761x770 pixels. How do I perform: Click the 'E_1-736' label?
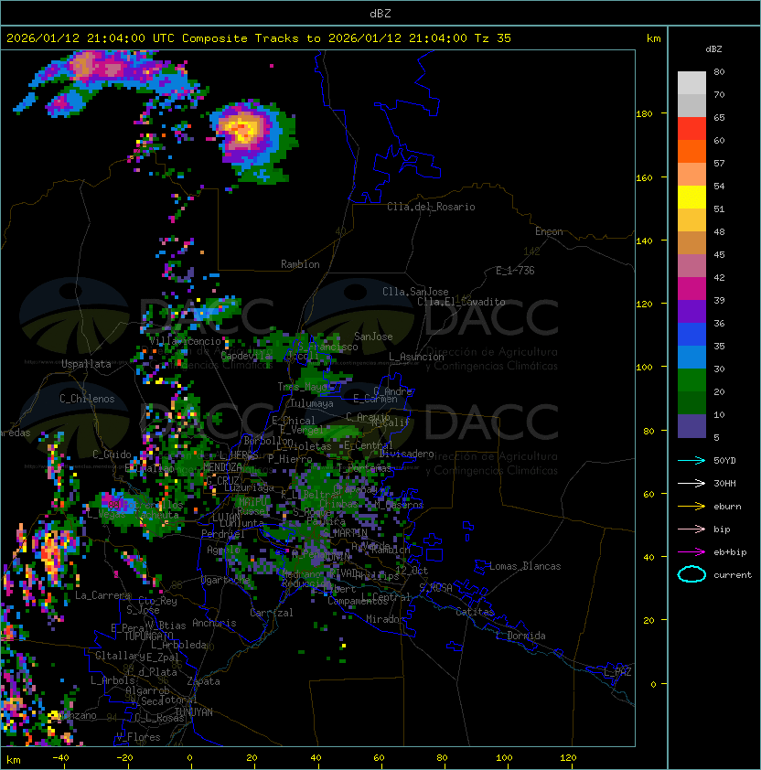[515, 271]
